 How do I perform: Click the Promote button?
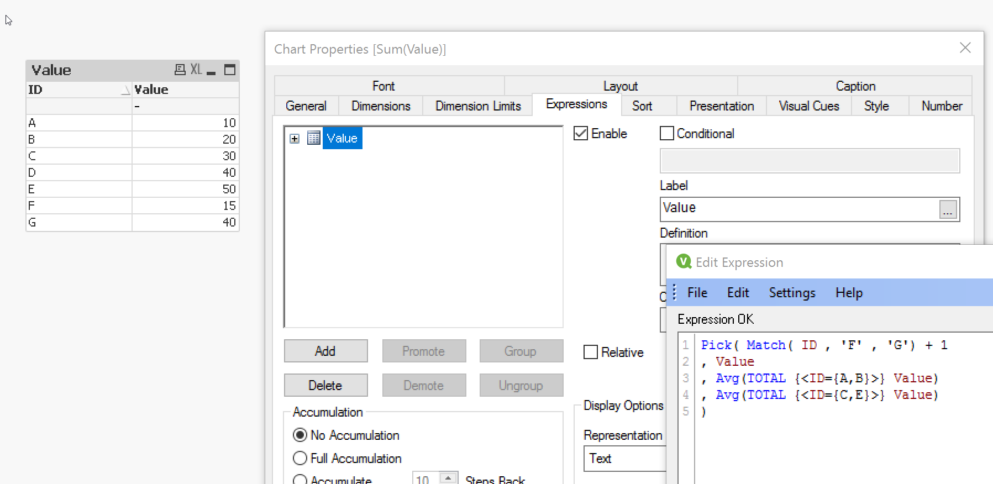(424, 351)
